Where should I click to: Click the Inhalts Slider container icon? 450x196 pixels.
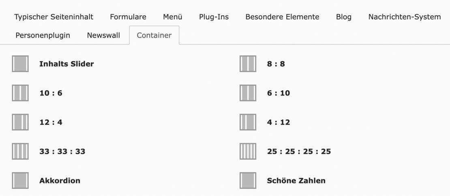(x=20, y=64)
